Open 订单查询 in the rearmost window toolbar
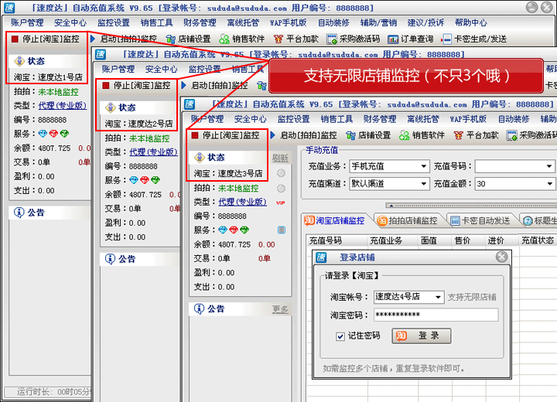This screenshot has width=557, height=402. click(411, 39)
